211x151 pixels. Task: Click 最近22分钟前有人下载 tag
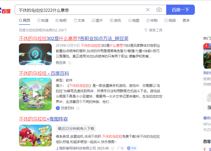click(76, 129)
